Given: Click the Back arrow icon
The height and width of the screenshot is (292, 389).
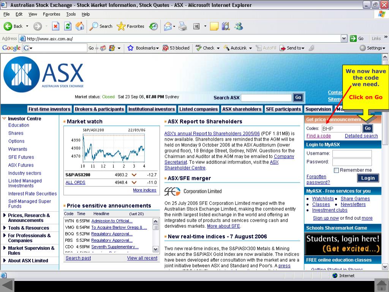Looking at the screenshot, I should [8, 26].
